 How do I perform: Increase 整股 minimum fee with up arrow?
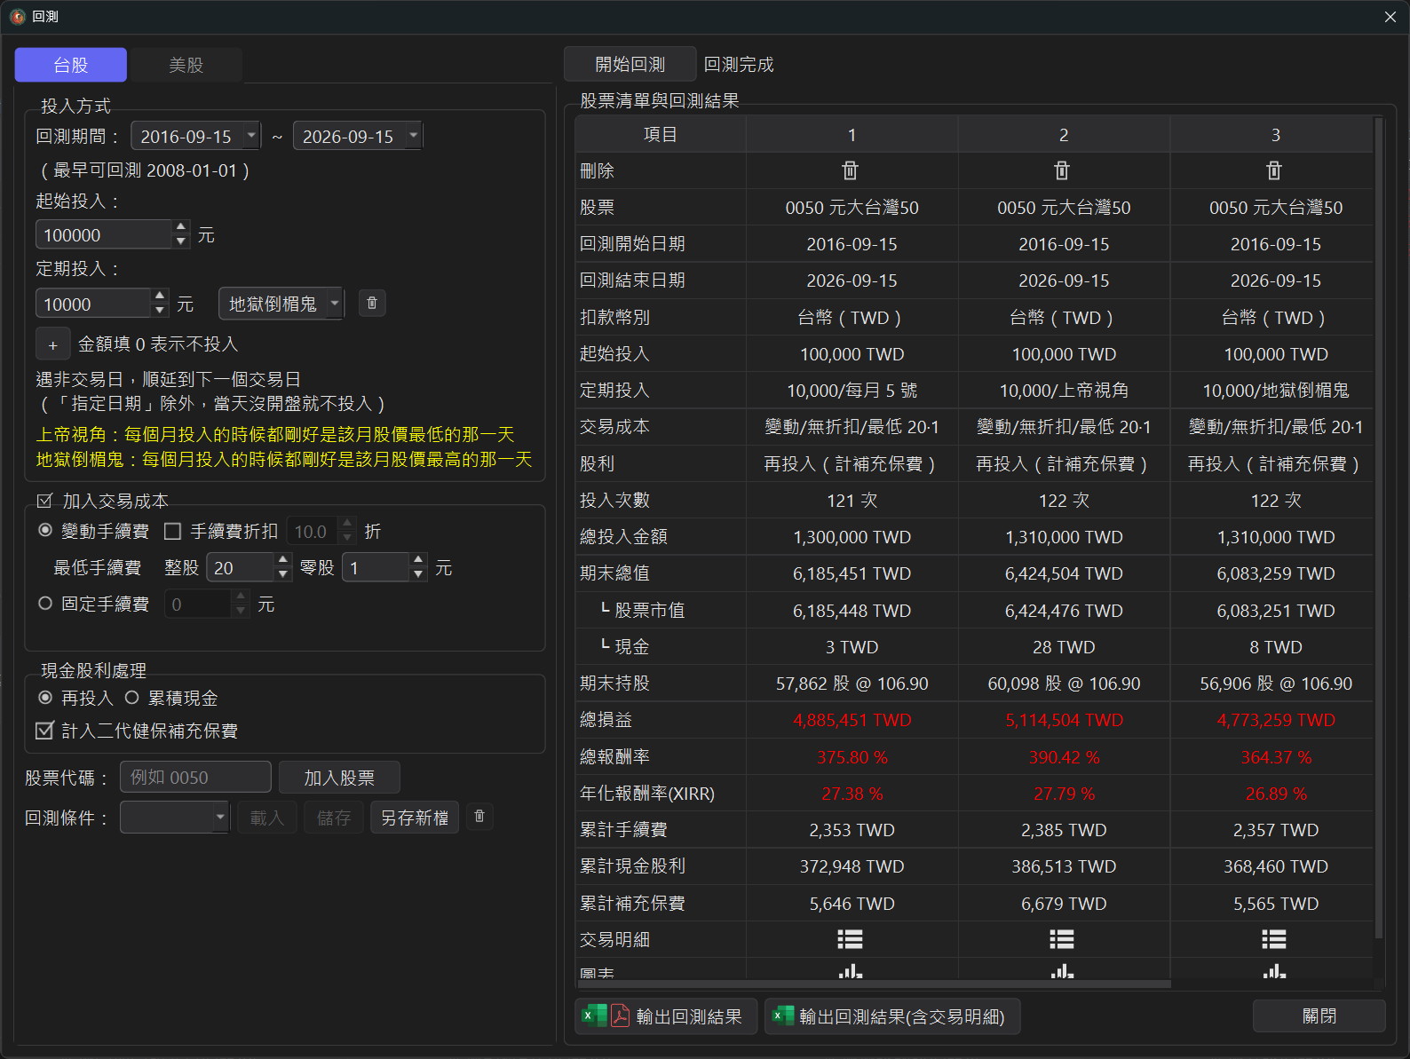(x=283, y=560)
